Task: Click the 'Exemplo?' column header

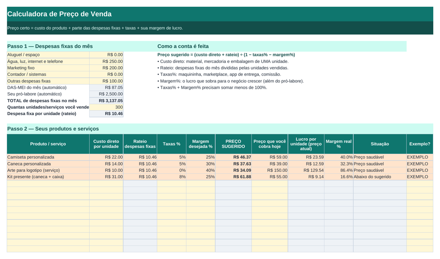Action: click(420, 144)
